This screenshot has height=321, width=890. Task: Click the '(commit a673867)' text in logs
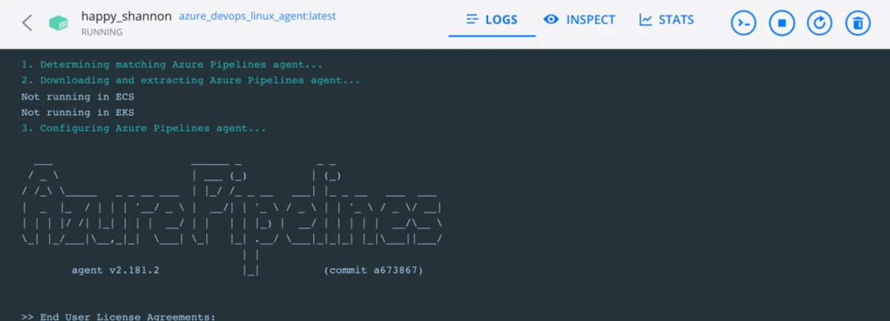374,271
